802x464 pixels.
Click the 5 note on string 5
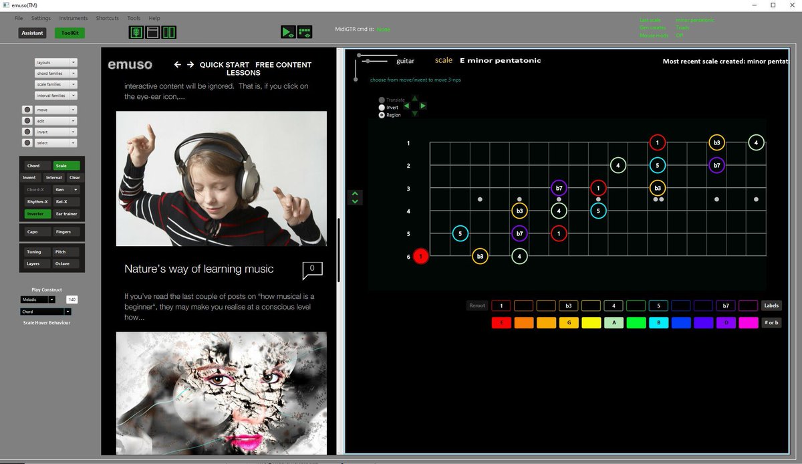click(460, 233)
